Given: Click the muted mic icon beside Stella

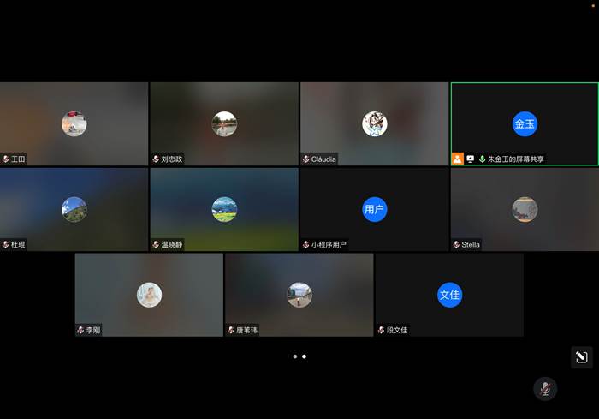Looking at the screenshot, I should 456,245.
